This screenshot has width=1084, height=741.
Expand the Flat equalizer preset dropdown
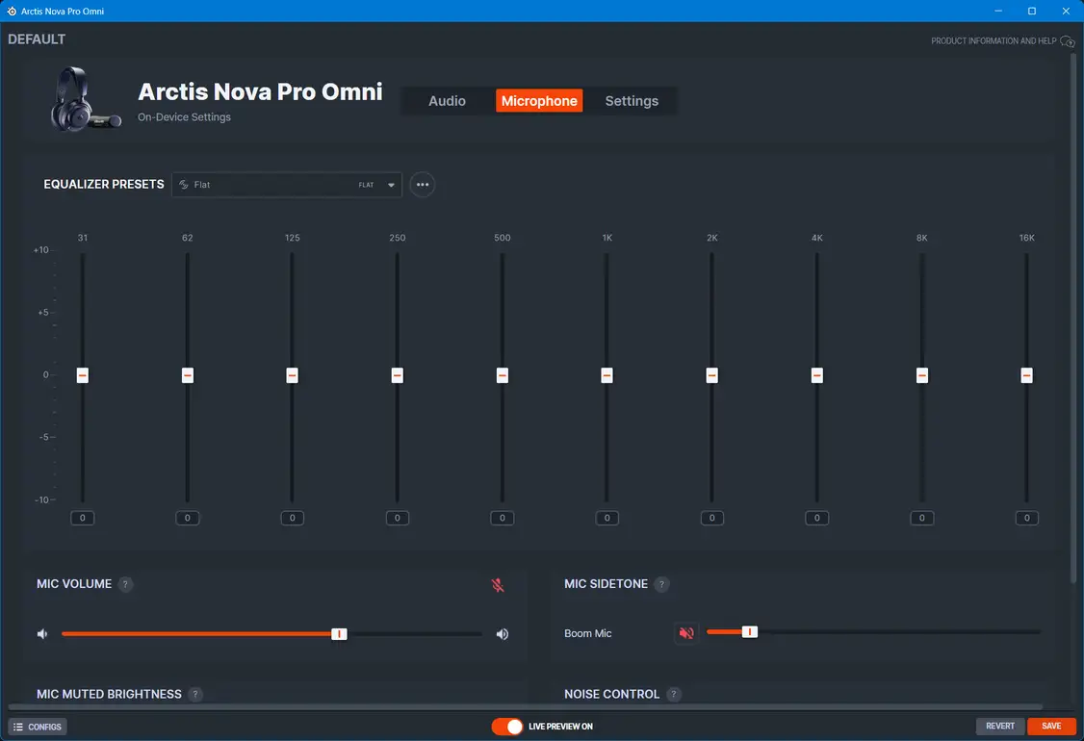click(287, 185)
